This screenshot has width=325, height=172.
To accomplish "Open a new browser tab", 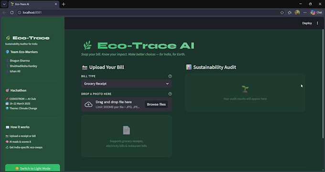I will click(x=64, y=4).
